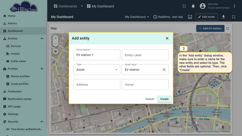242x136 pixels.
Task: Open the My Dashboard state dropdown
Action: click(137, 17)
